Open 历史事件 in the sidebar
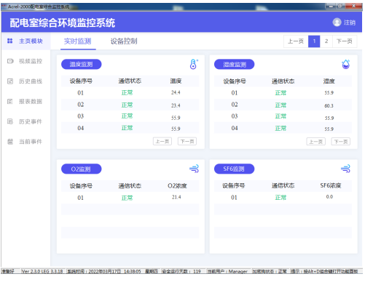Viewport: 365px width, 282px height. tap(26, 121)
